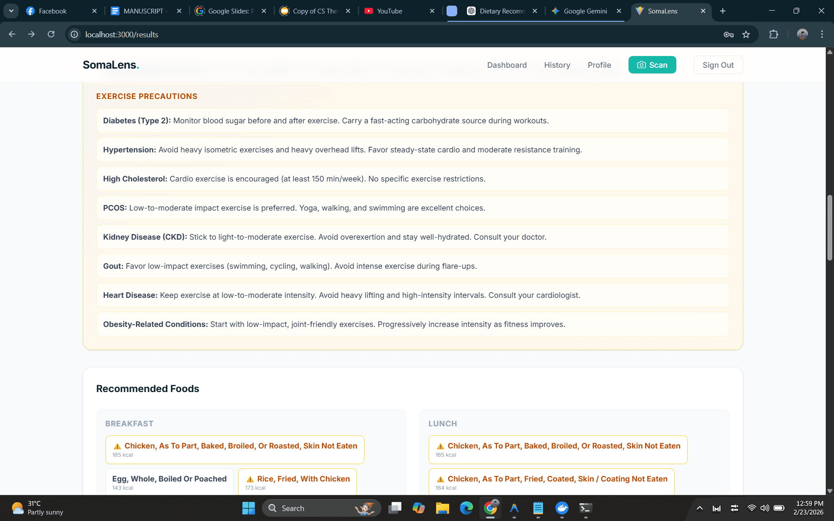The width and height of the screenshot is (834, 521).
Task: Open the password manager key icon
Action: (x=728, y=34)
